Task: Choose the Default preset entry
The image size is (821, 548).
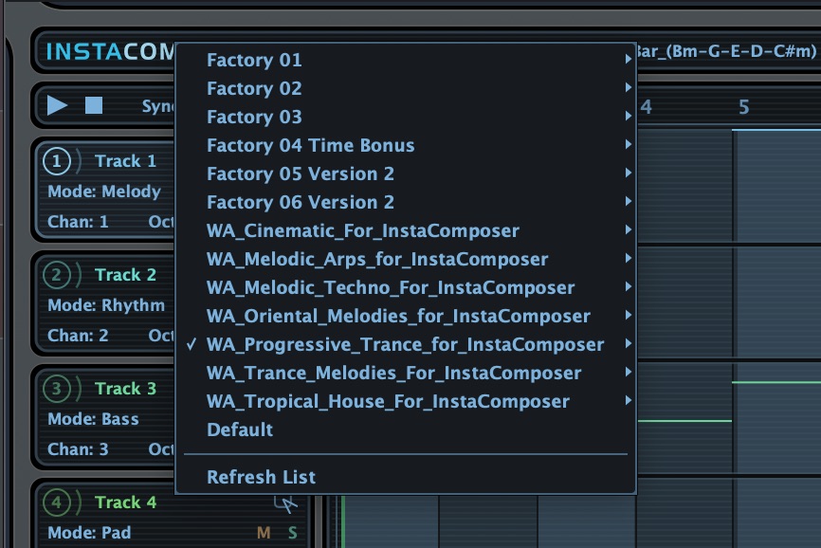Action: pyautogui.click(x=240, y=429)
